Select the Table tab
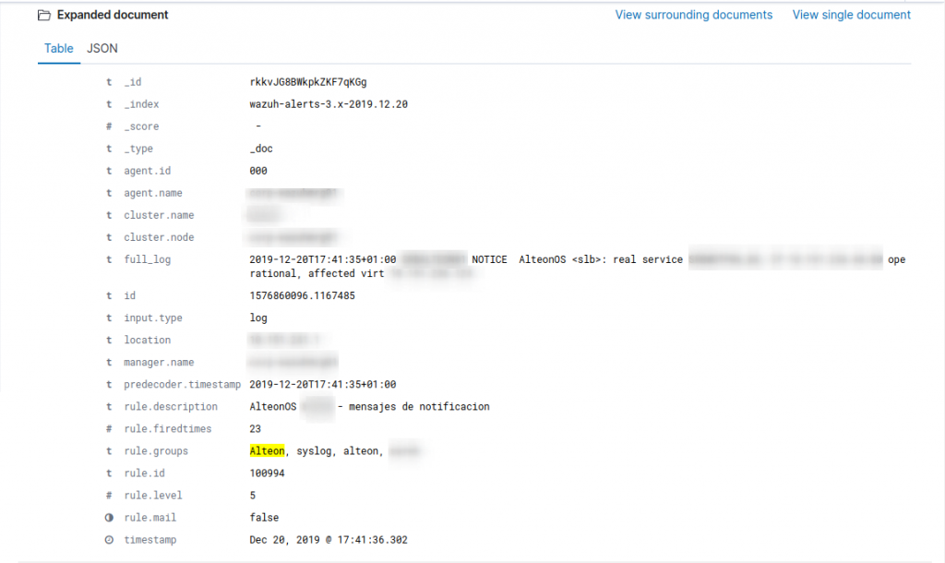The height and width of the screenshot is (563, 945). point(58,48)
